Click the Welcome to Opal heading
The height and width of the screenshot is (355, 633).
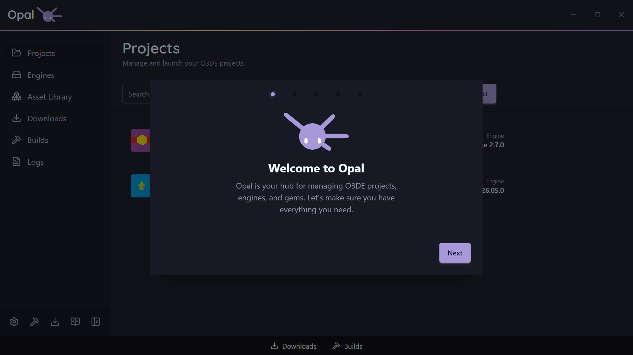[316, 168]
